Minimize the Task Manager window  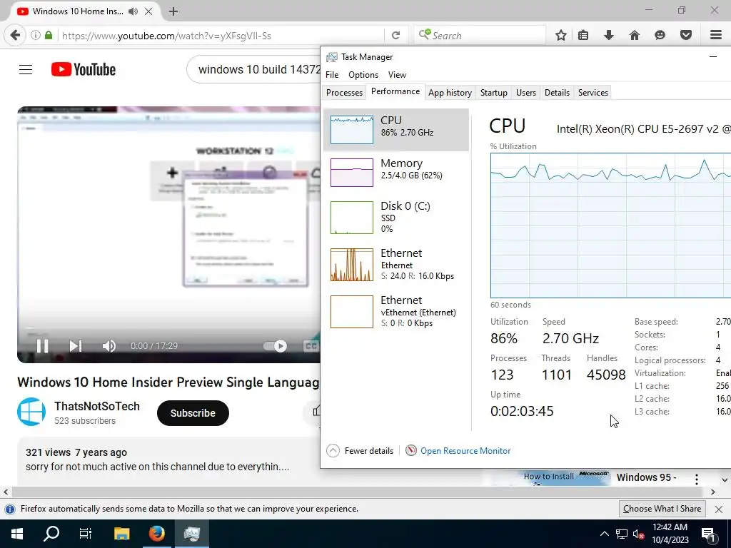click(x=713, y=57)
